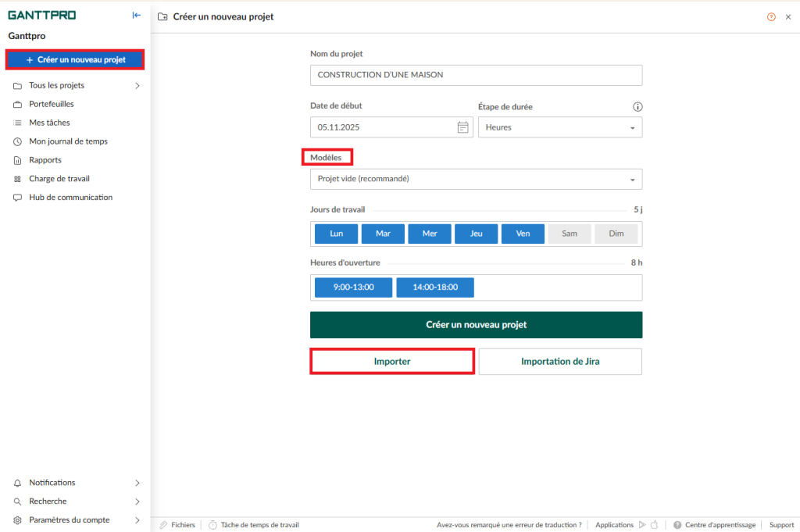Click the Nom du projet input field

click(x=476, y=75)
